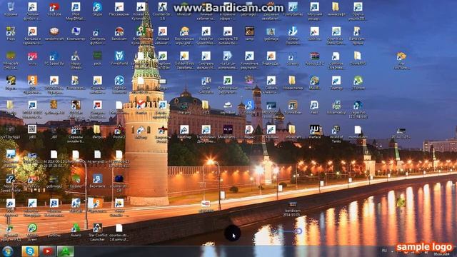Open the Updater desktop shortcut
Viewport: 457px width, 257px height.
tap(76, 181)
